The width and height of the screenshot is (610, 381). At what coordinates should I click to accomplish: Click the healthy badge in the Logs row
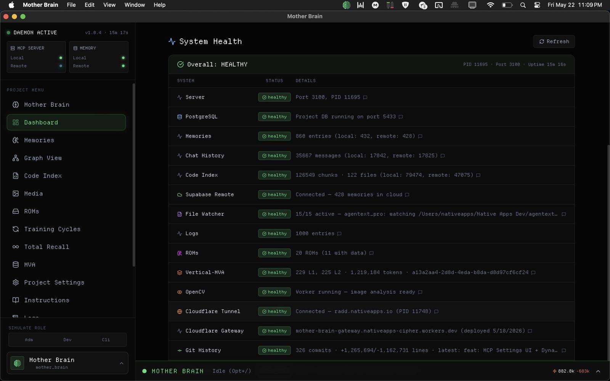coord(274,234)
